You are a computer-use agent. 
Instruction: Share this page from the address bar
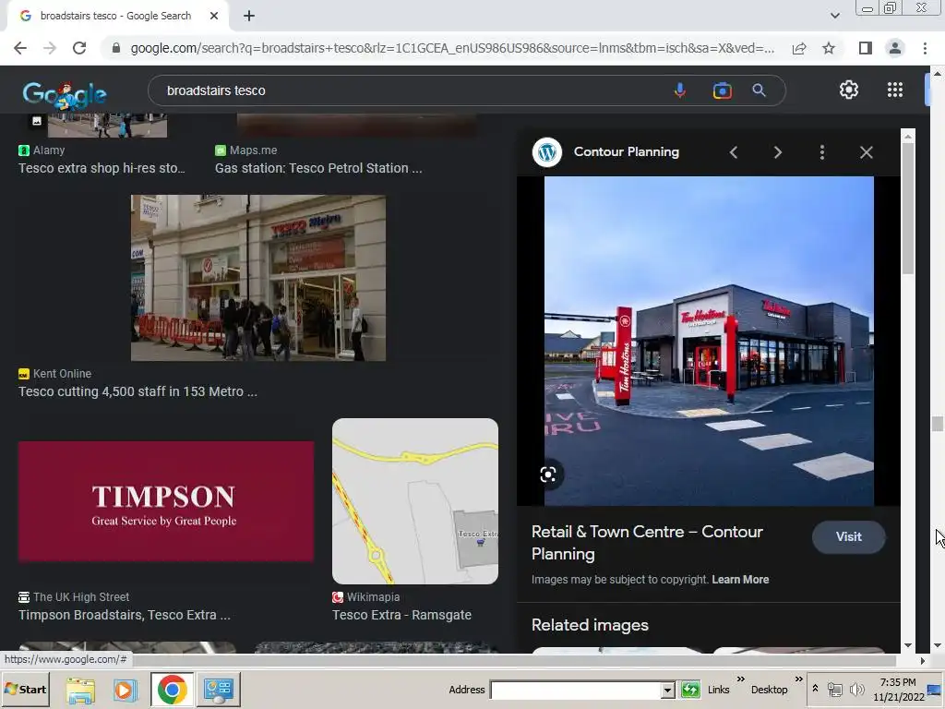tap(799, 48)
